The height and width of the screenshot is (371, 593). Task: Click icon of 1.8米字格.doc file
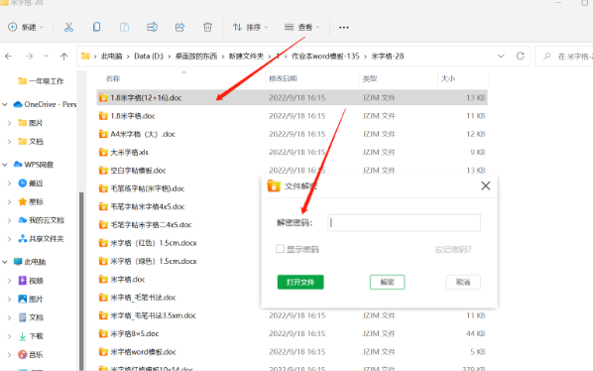103,116
